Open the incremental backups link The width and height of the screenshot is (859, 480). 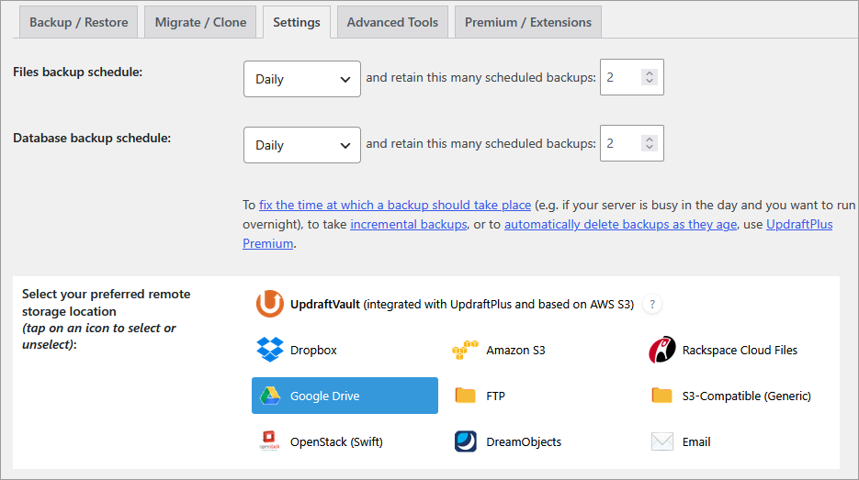click(409, 225)
